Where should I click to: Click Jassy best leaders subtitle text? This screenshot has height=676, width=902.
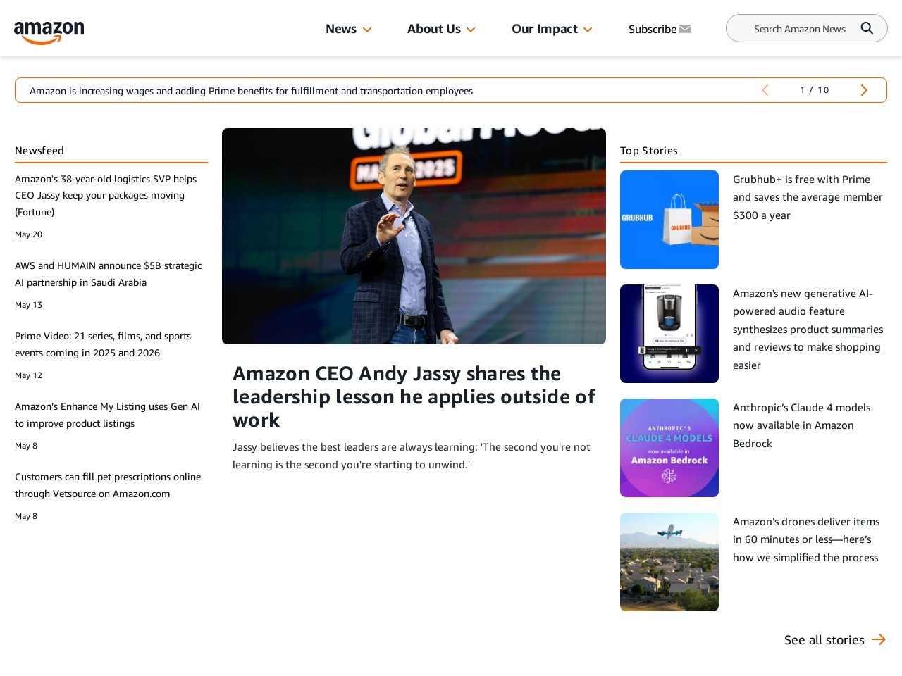click(412, 456)
